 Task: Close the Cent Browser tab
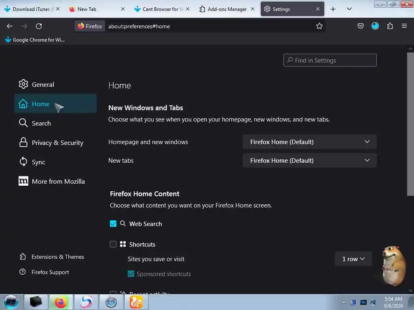click(188, 9)
